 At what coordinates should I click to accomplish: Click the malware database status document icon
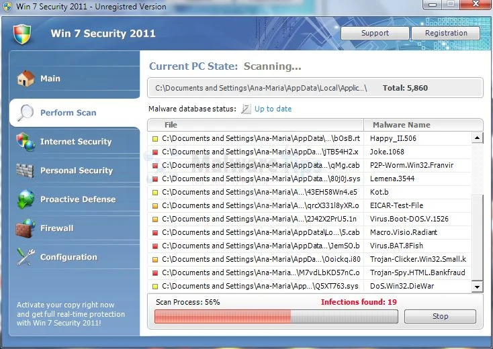[246, 109]
